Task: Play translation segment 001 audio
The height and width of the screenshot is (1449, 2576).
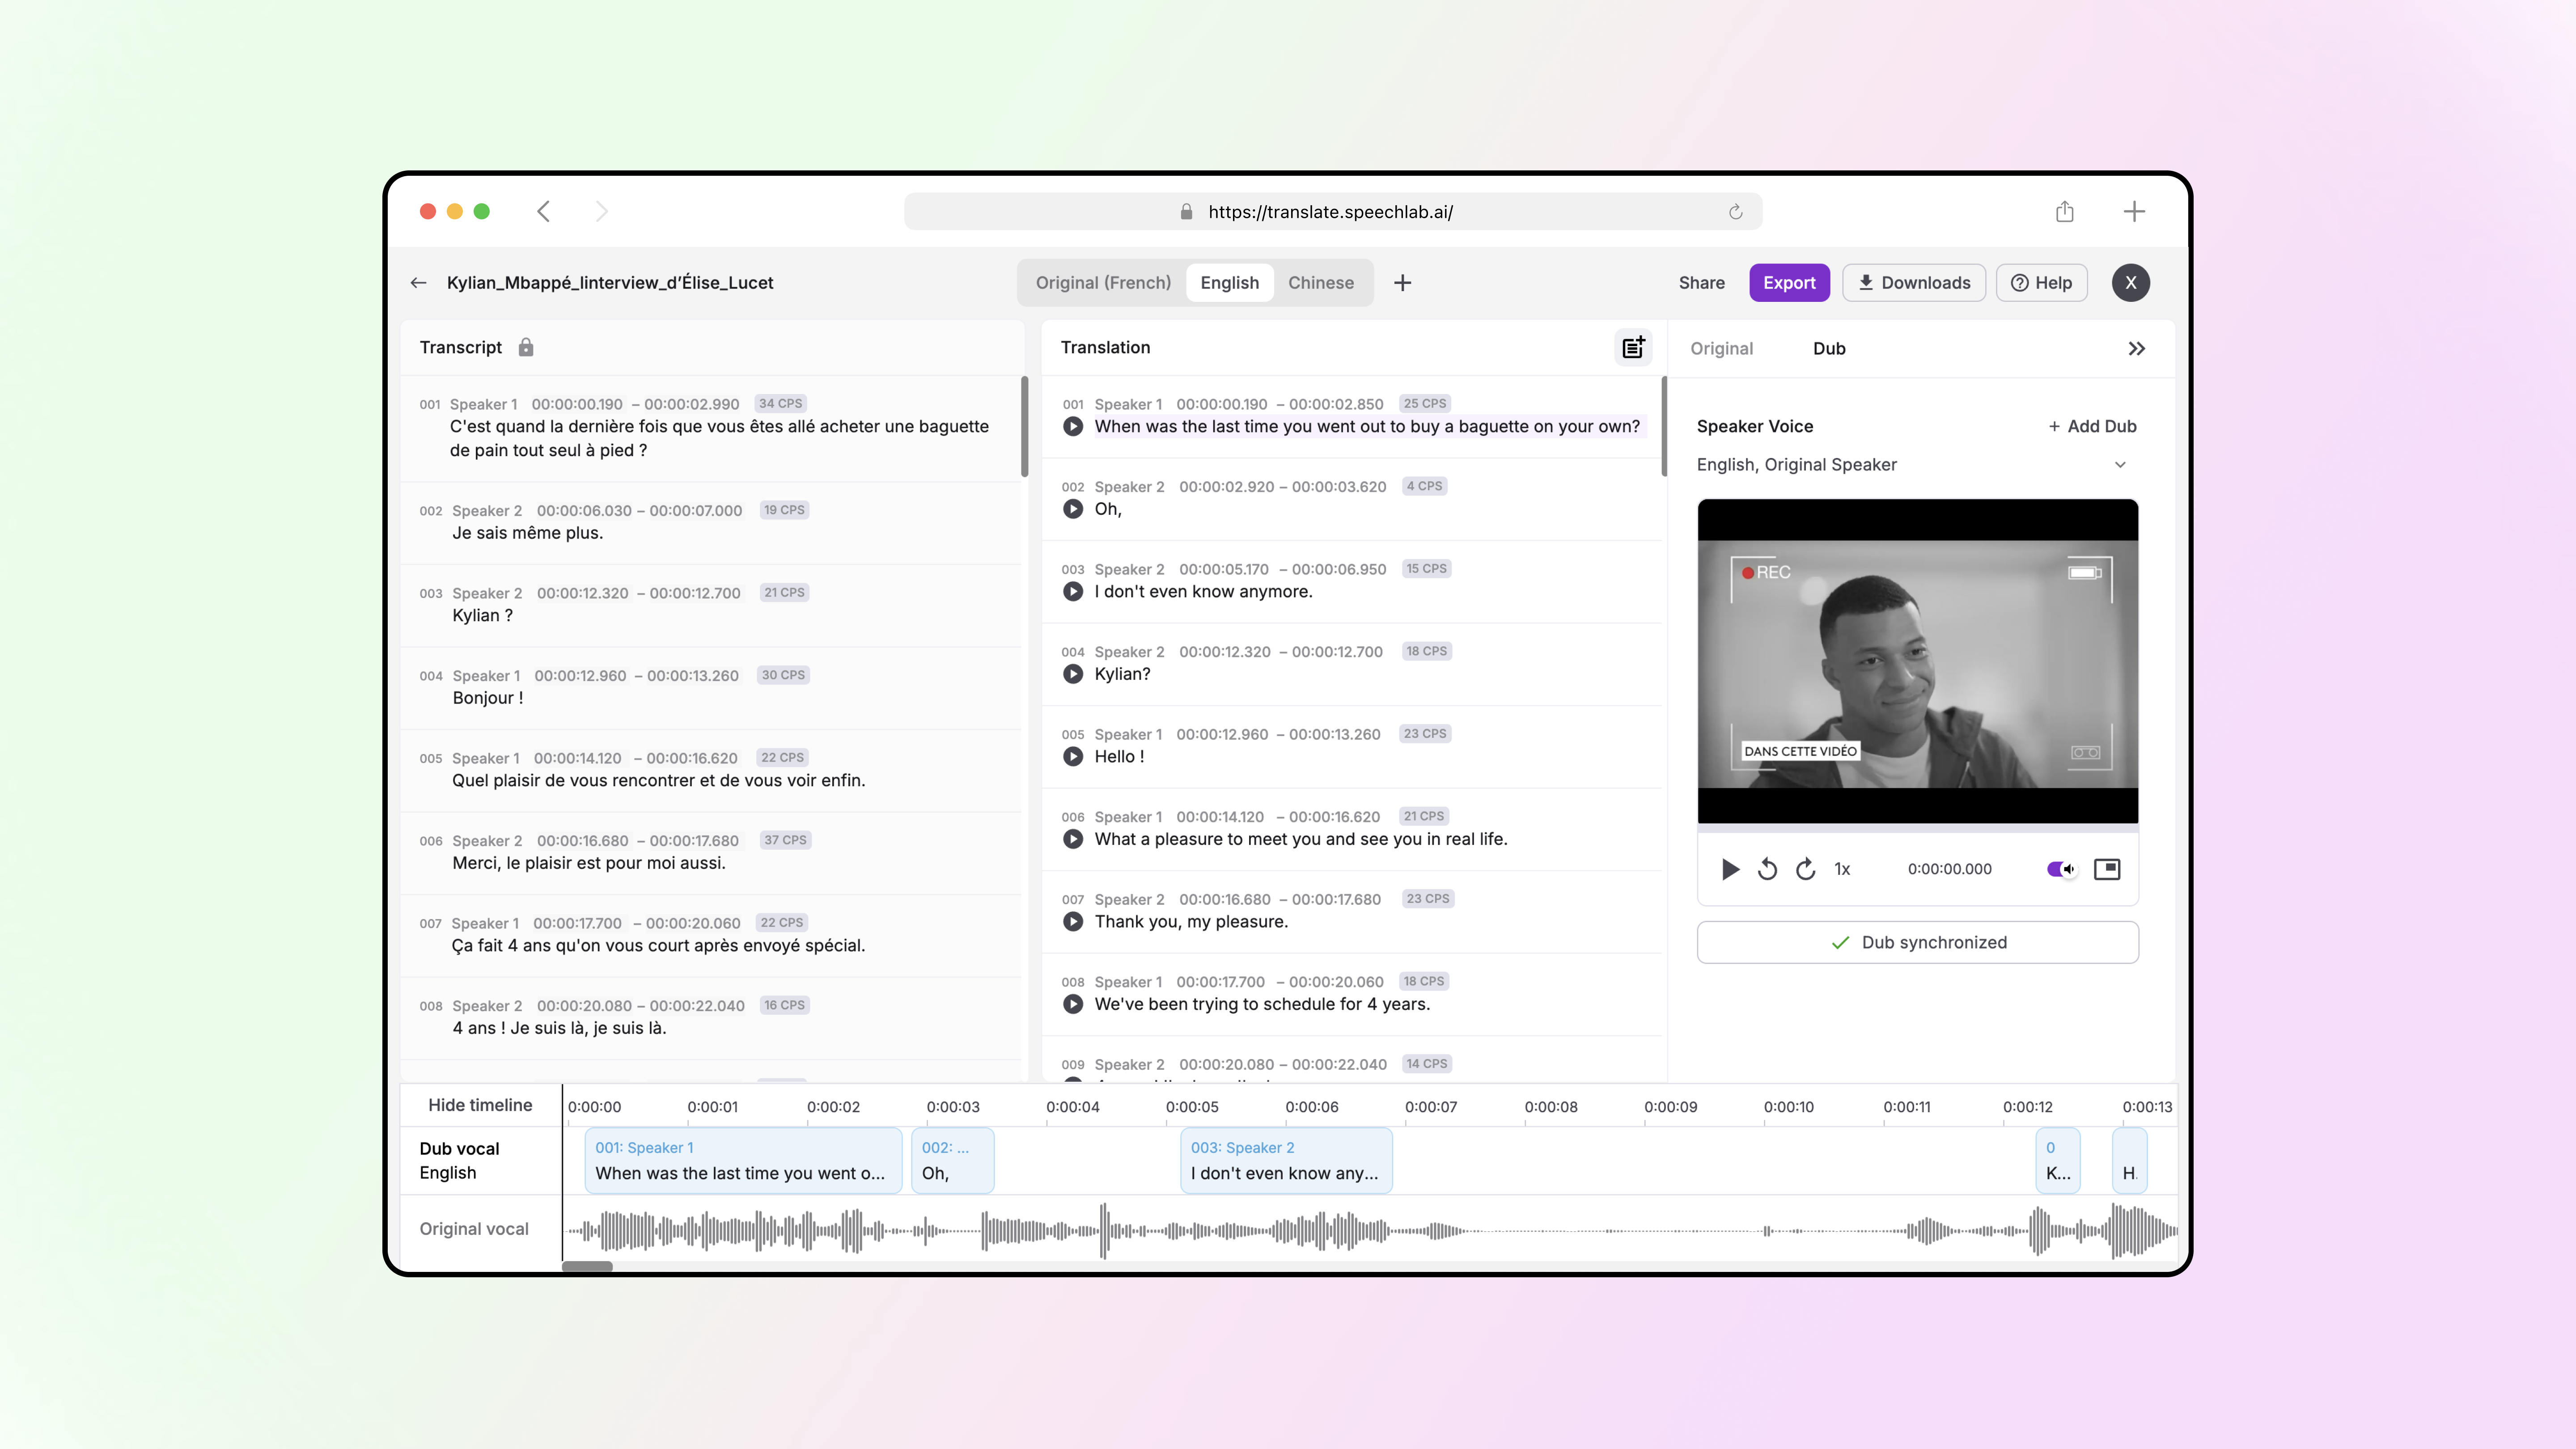Action: 1073,426
